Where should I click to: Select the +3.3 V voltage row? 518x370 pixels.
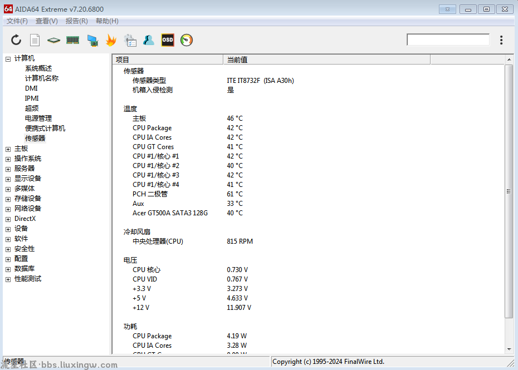(309, 289)
